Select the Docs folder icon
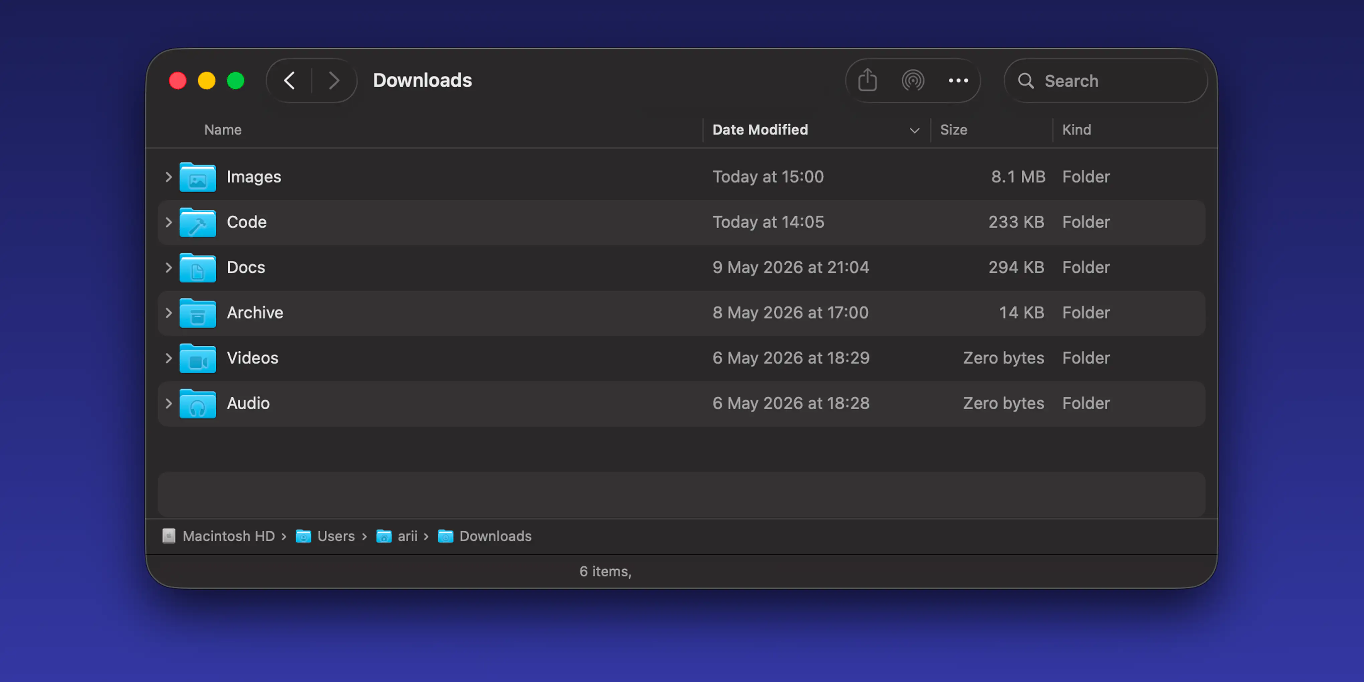Viewport: 1364px width, 682px height. point(198,267)
